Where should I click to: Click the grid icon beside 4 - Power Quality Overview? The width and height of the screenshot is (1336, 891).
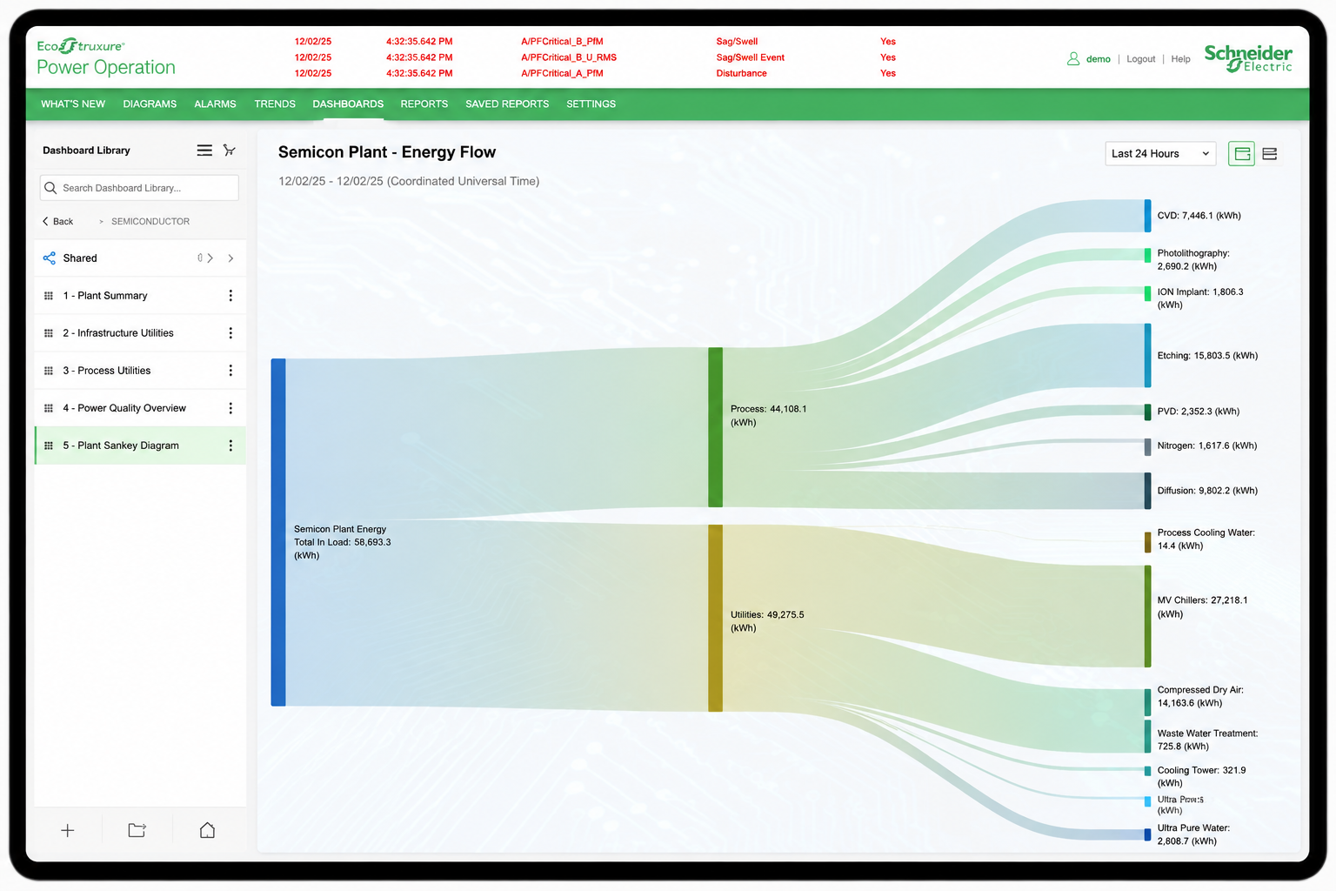pyautogui.click(x=49, y=408)
